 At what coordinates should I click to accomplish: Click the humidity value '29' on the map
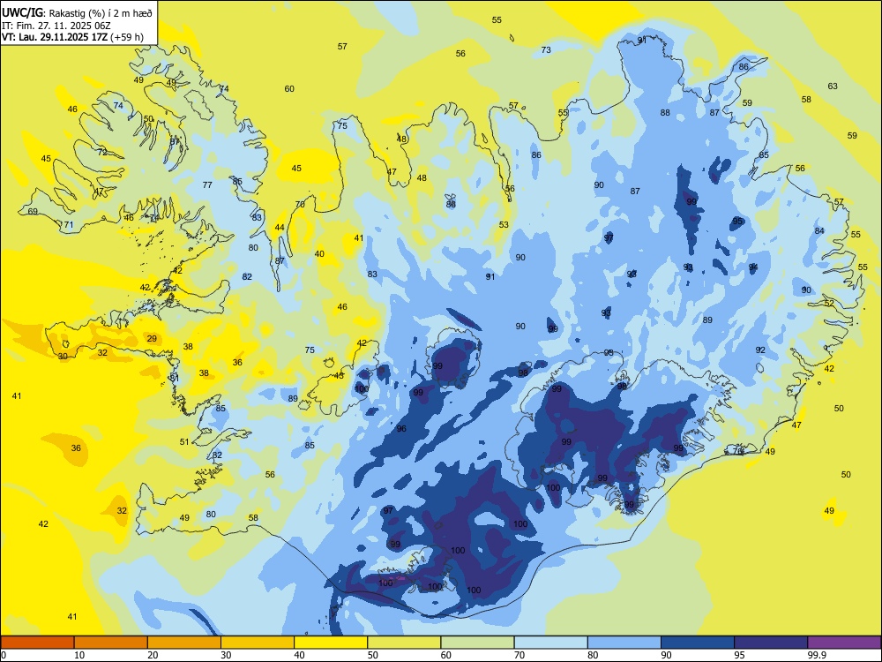point(152,338)
